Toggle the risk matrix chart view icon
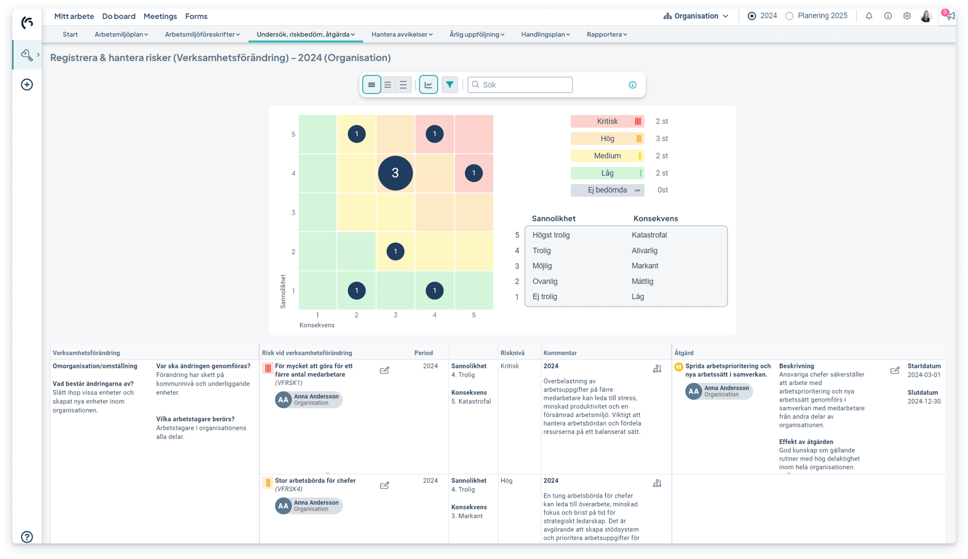The height and width of the screenshot is (559, 968). [429, 85]
